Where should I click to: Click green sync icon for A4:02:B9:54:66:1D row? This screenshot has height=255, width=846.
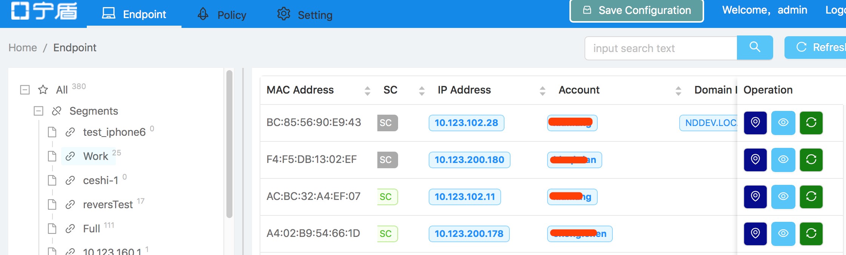[811, 234]
